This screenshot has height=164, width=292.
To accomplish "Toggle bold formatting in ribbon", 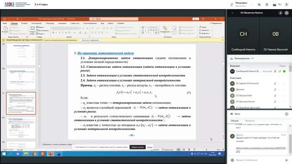I will click(53, 32).
